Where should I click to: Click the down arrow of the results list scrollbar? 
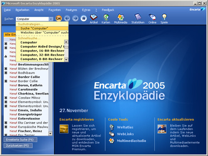point(50,134)
